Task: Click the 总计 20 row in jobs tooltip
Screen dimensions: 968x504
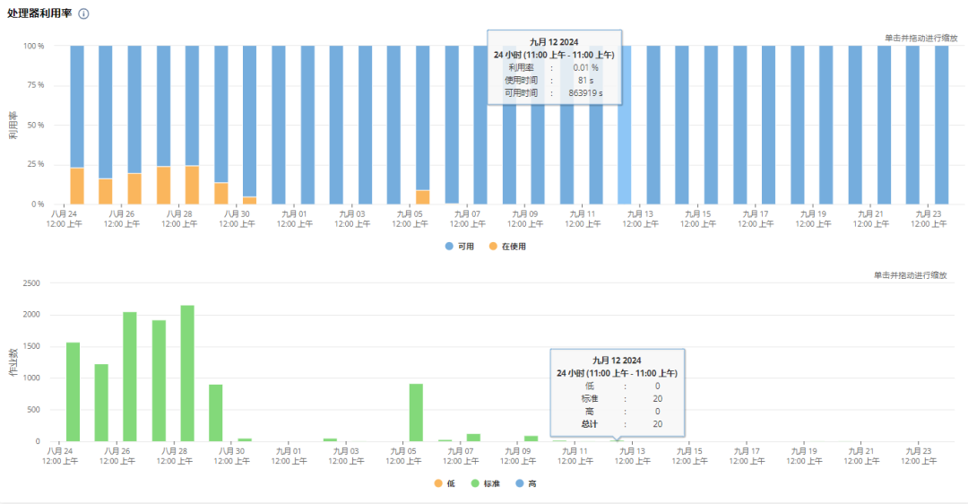Action: click(x=620, y=423)
